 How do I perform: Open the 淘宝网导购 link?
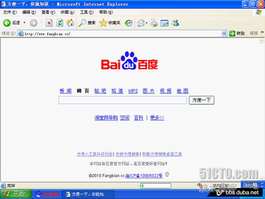(106, 118)
